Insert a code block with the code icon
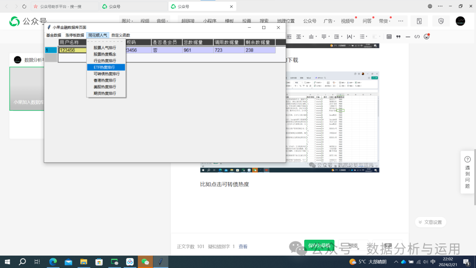The width and height of the screenshot is (476, 268). click(417, 37)
